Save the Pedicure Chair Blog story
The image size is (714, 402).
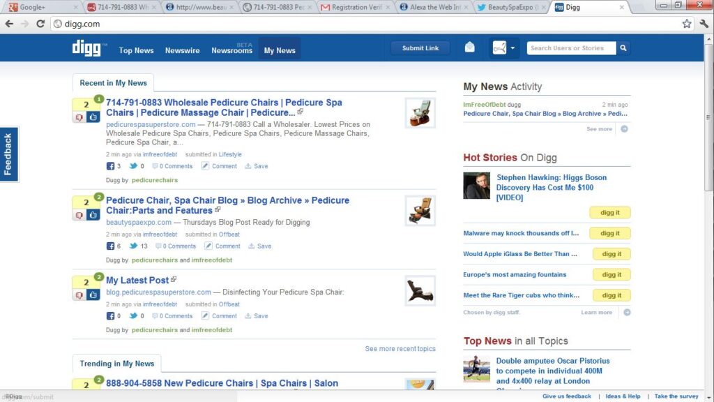point(259,246)
